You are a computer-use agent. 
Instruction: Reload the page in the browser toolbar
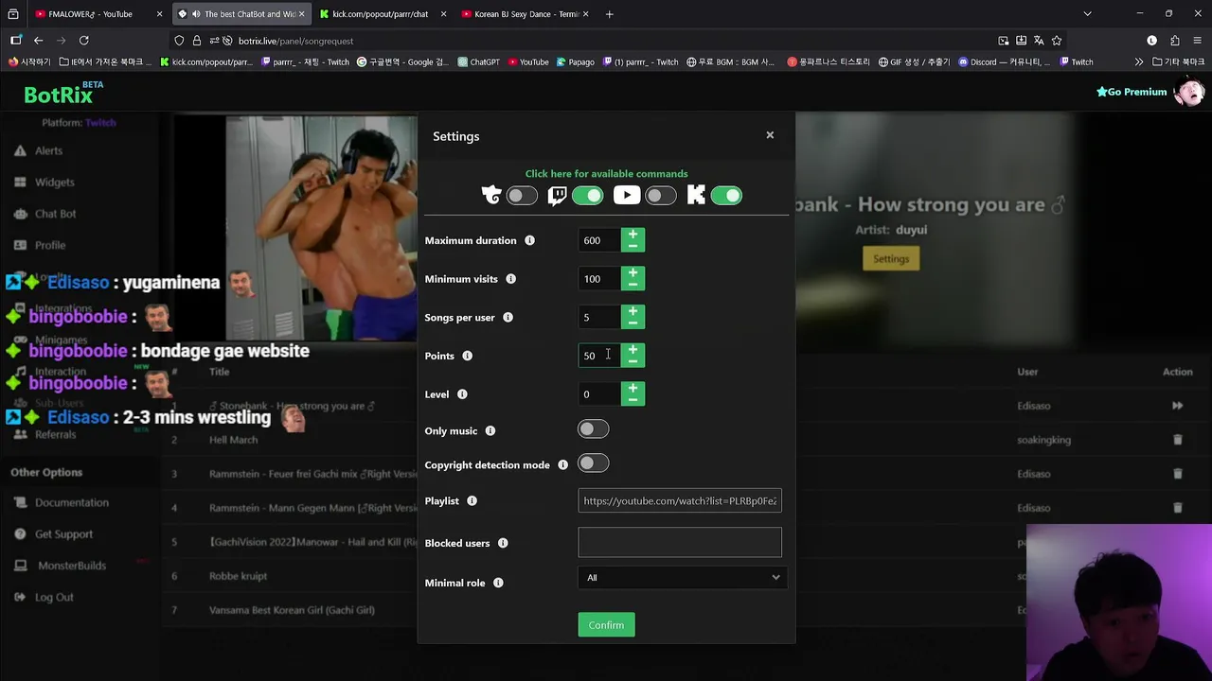[83, 41]
